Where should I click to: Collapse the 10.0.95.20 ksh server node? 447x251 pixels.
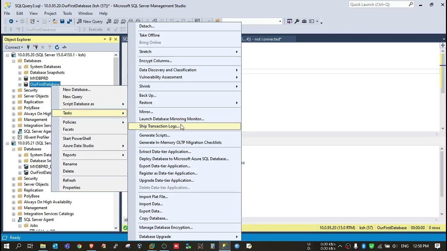(x=7, y=55)
